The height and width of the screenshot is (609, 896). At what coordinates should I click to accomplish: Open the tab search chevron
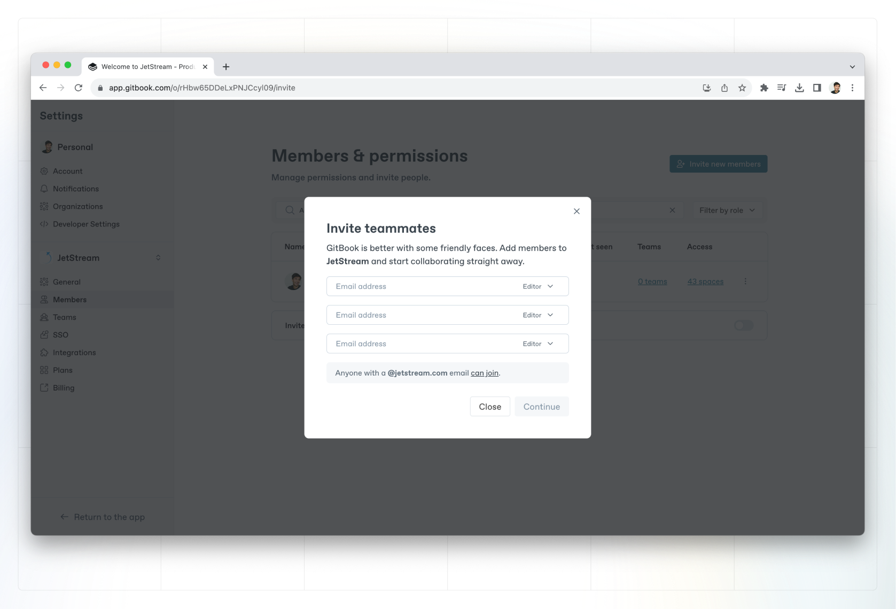(x=852, y=67)
